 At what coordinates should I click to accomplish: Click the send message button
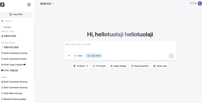171,56
